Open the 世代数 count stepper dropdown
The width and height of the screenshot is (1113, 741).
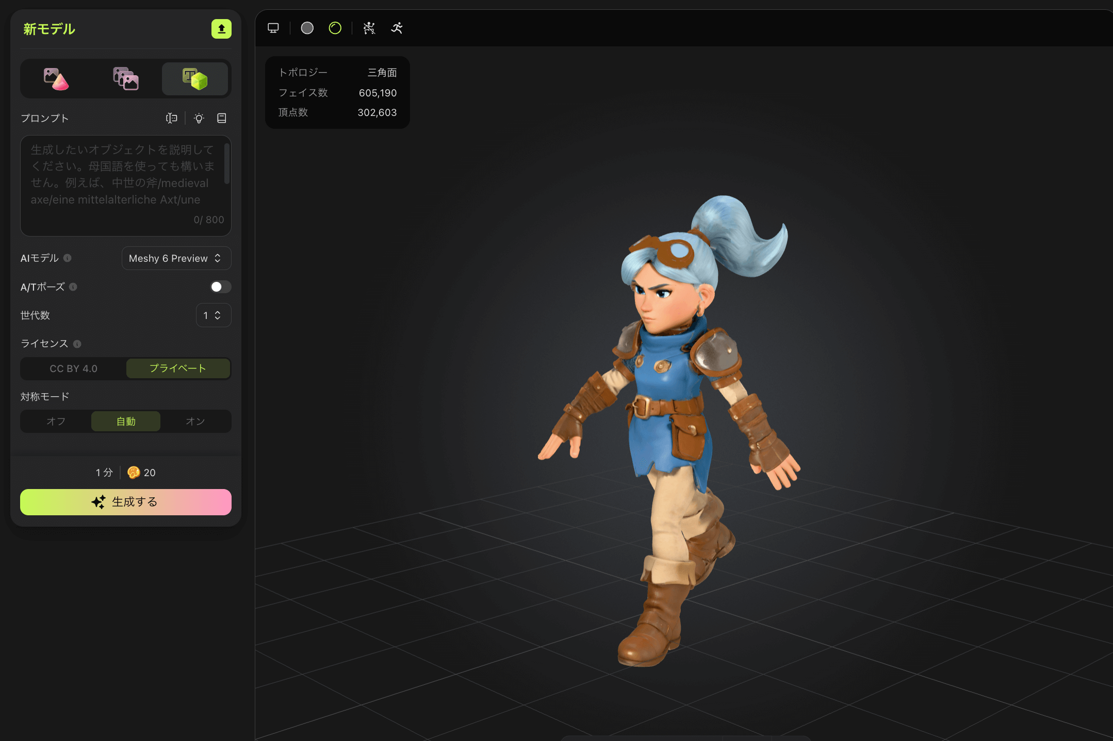[213, 315]
